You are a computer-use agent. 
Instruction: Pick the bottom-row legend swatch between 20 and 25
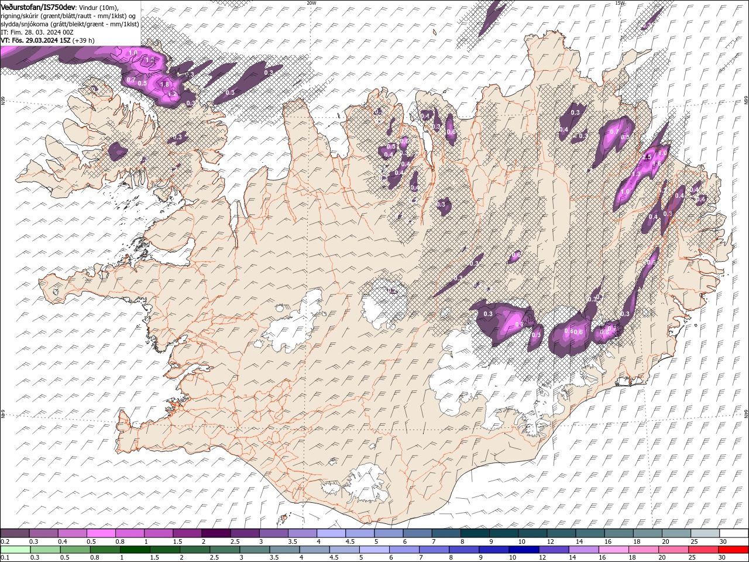click(x=673, y=549)
